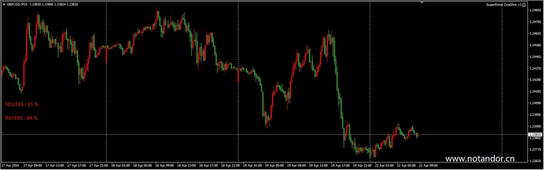Click the 18 Apr 09:00 time label
Viewport: 544px width, 170px height.
(165, 166)
